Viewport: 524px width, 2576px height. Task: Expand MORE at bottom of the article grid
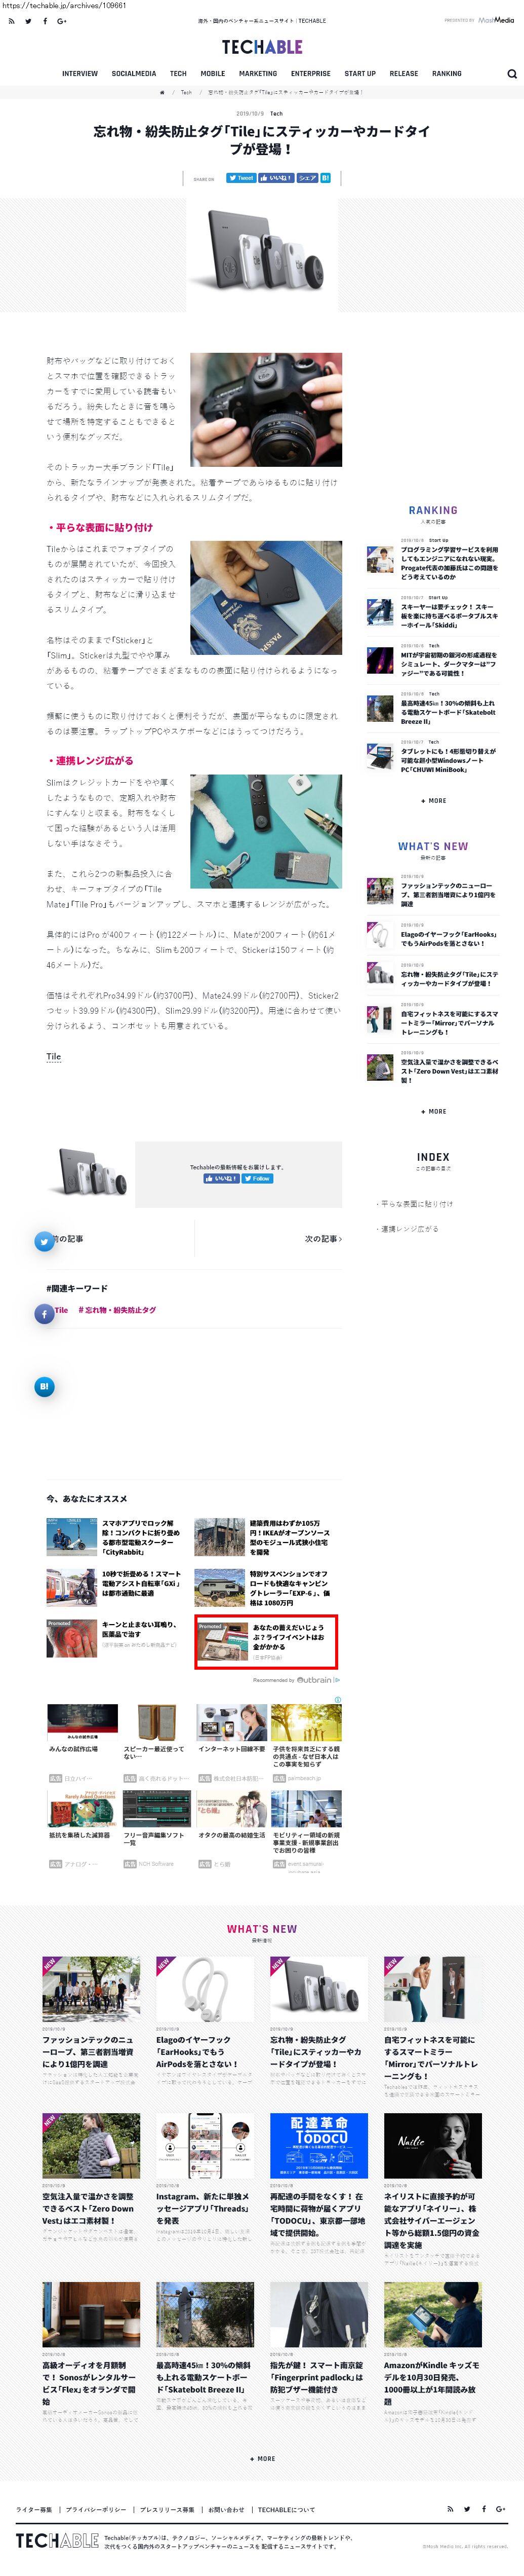262,2458
